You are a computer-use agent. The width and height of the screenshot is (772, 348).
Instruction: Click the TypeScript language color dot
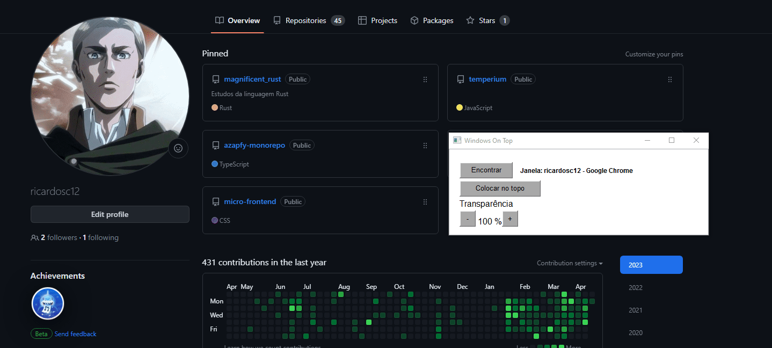pos(215,164)
